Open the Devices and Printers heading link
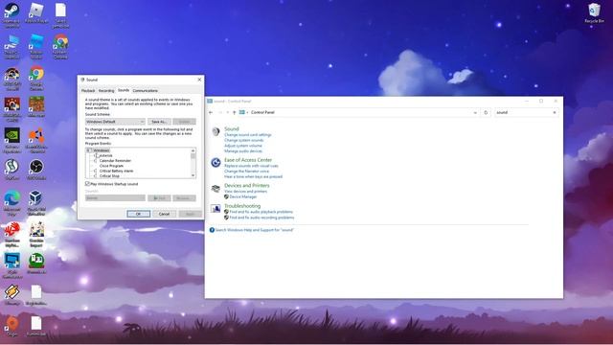This screenshot has width=613, height=345. 247,185
